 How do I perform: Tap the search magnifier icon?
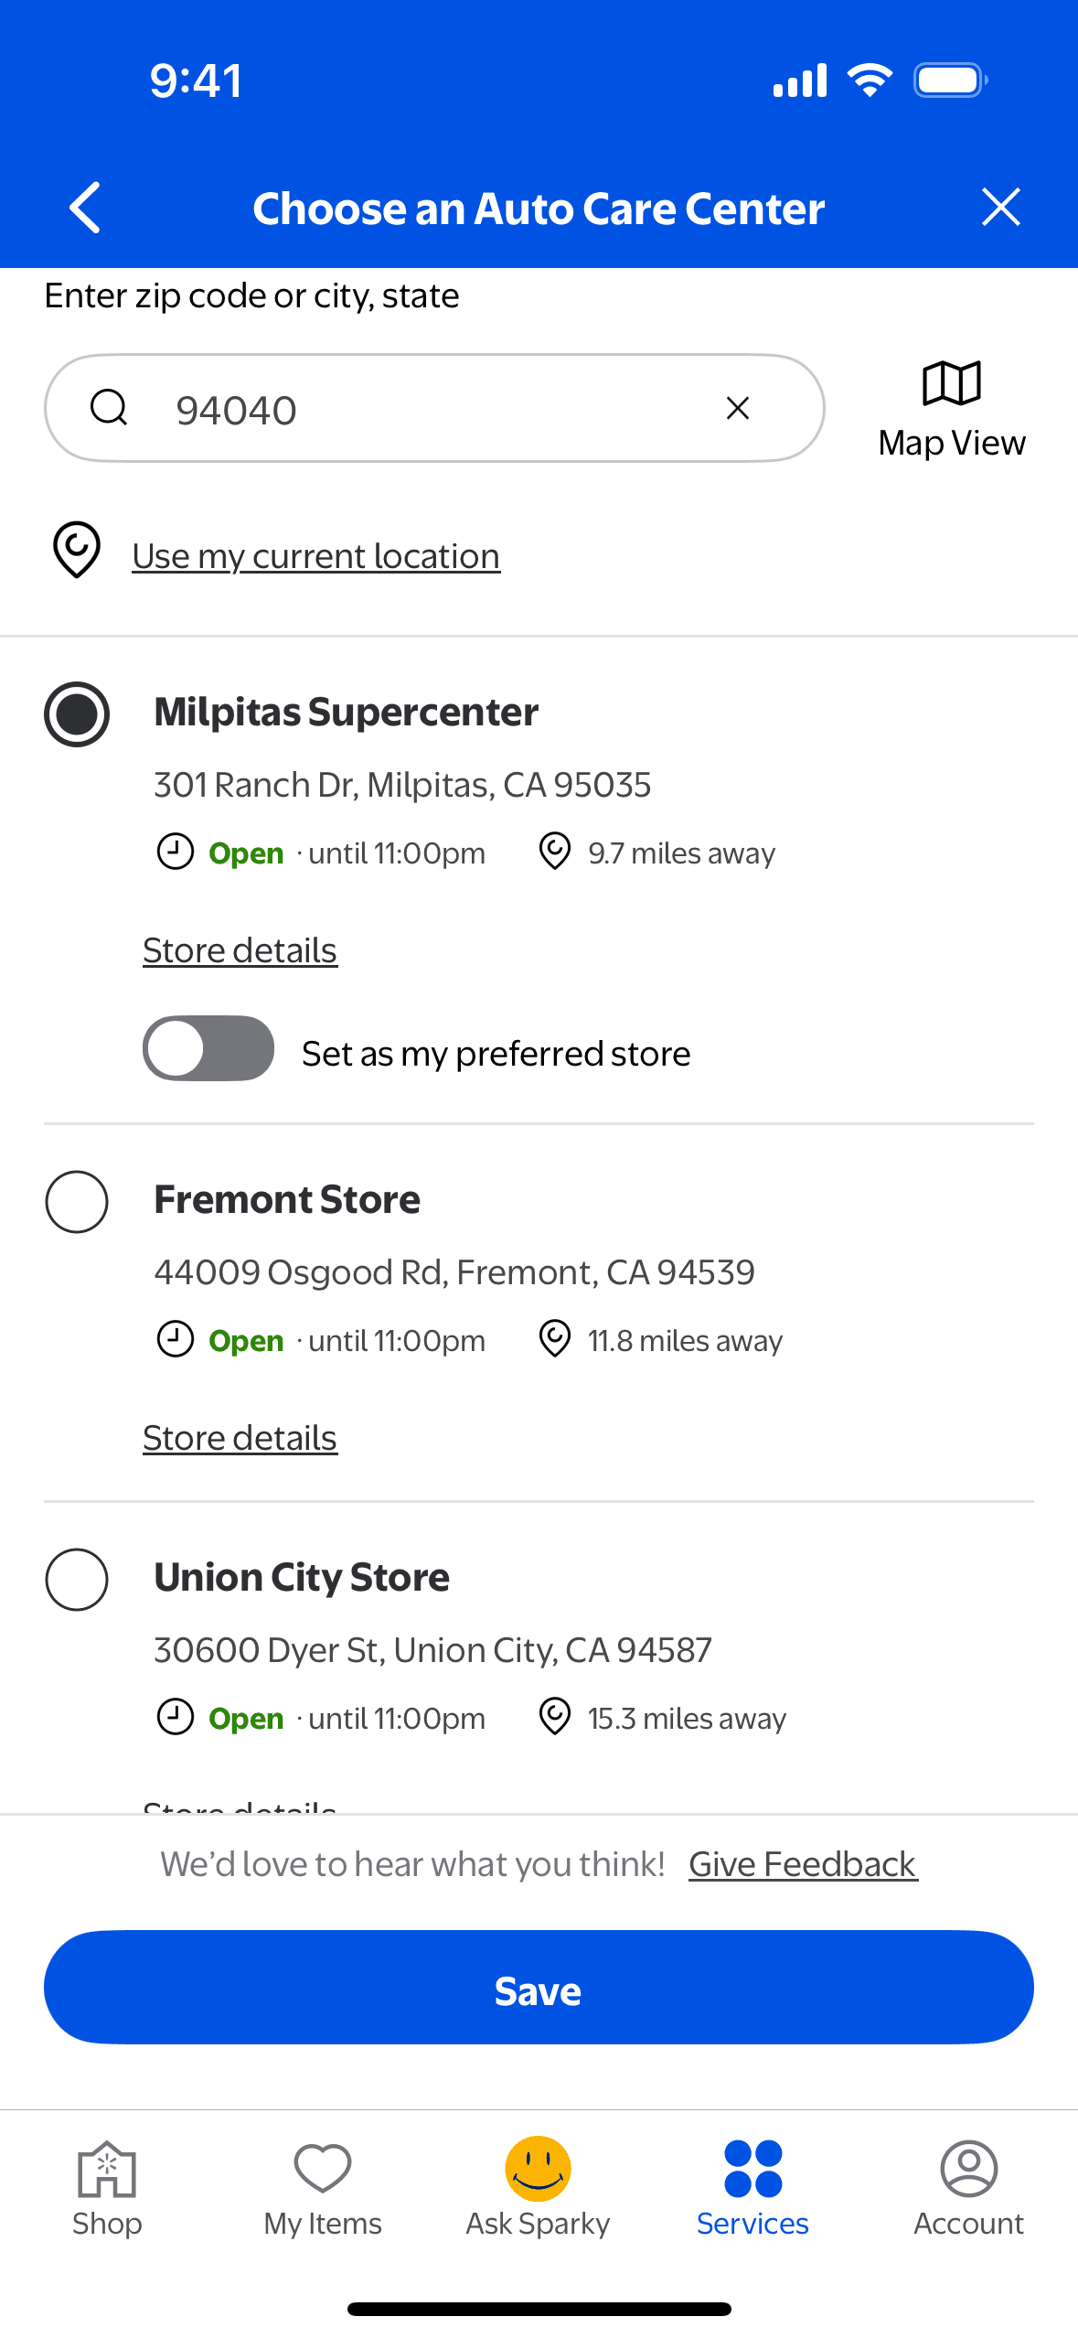click(x=109, y=408)
